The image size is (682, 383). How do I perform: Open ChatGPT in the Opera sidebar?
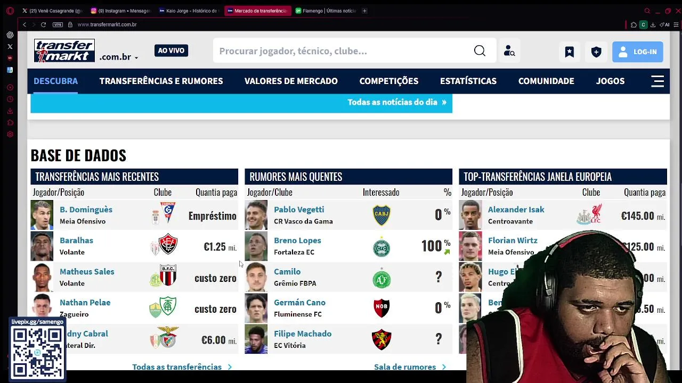[x=10, y=35]
